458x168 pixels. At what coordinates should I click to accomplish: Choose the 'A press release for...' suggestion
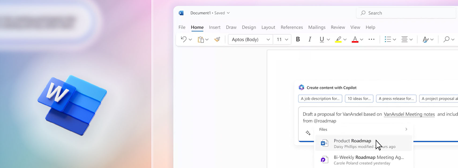pyautogui.click(x=396, y=99)
